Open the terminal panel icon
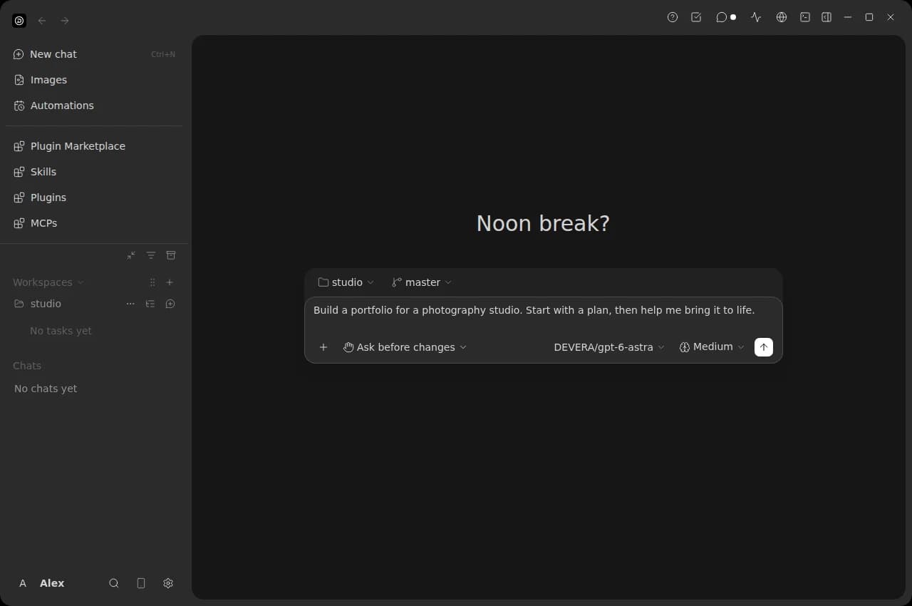The height and width of the screenshot is (606, 912). [x=805, y=17]
